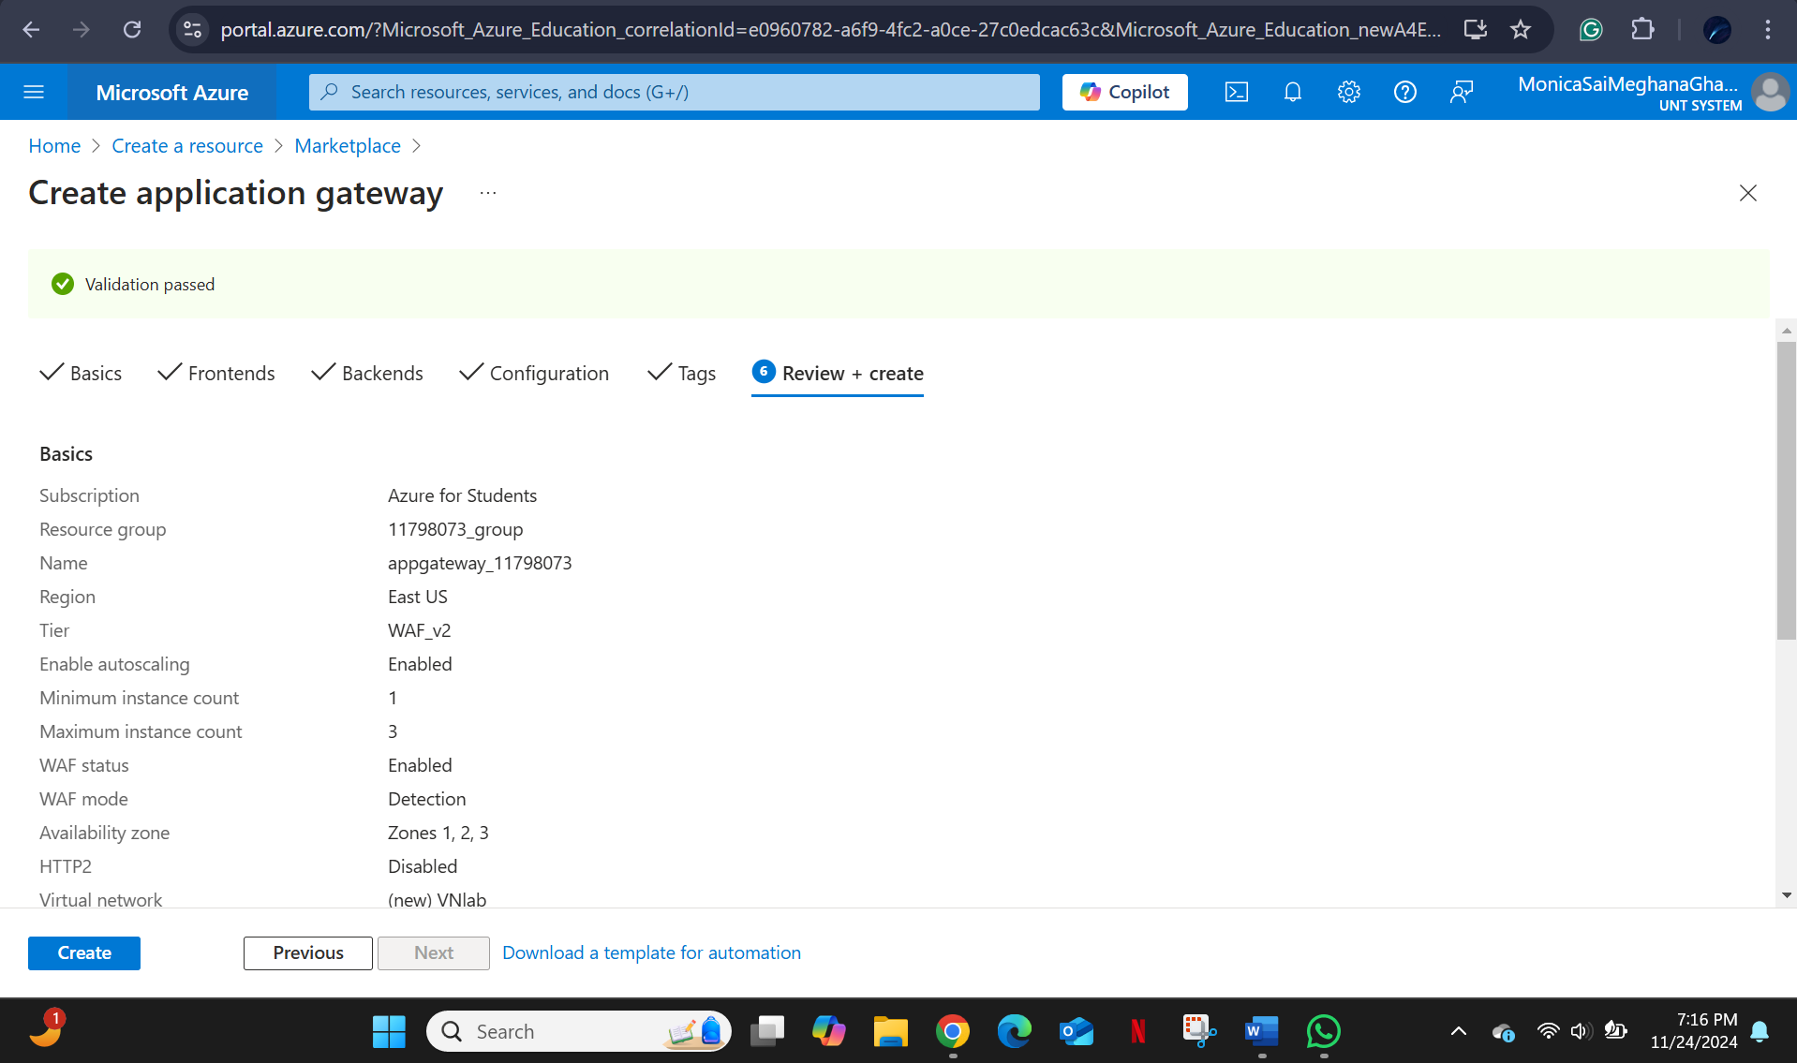The height and width of the screenshot is (1063, 1797).
Task: Switch to the Tags tab
Action: [682, 373]
